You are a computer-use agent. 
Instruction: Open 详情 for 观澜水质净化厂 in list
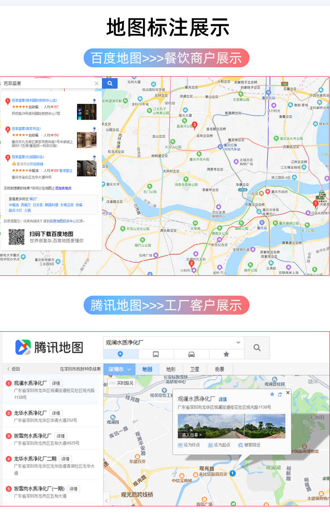[56, 383]
